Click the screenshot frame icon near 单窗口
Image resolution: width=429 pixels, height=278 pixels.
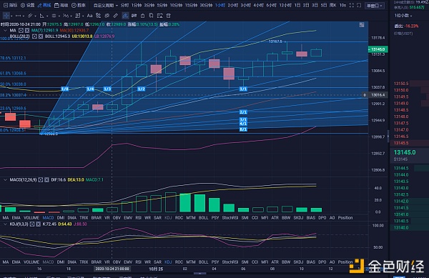click(359, 5)
